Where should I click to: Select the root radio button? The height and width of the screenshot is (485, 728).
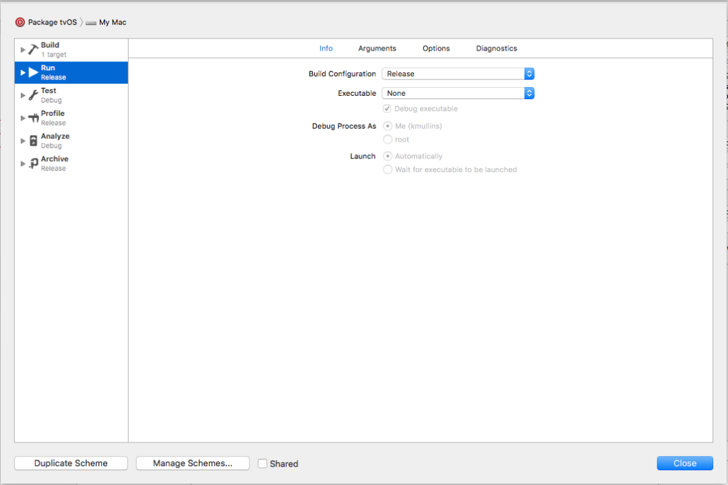pyautogui.click(x=388, y=140)
